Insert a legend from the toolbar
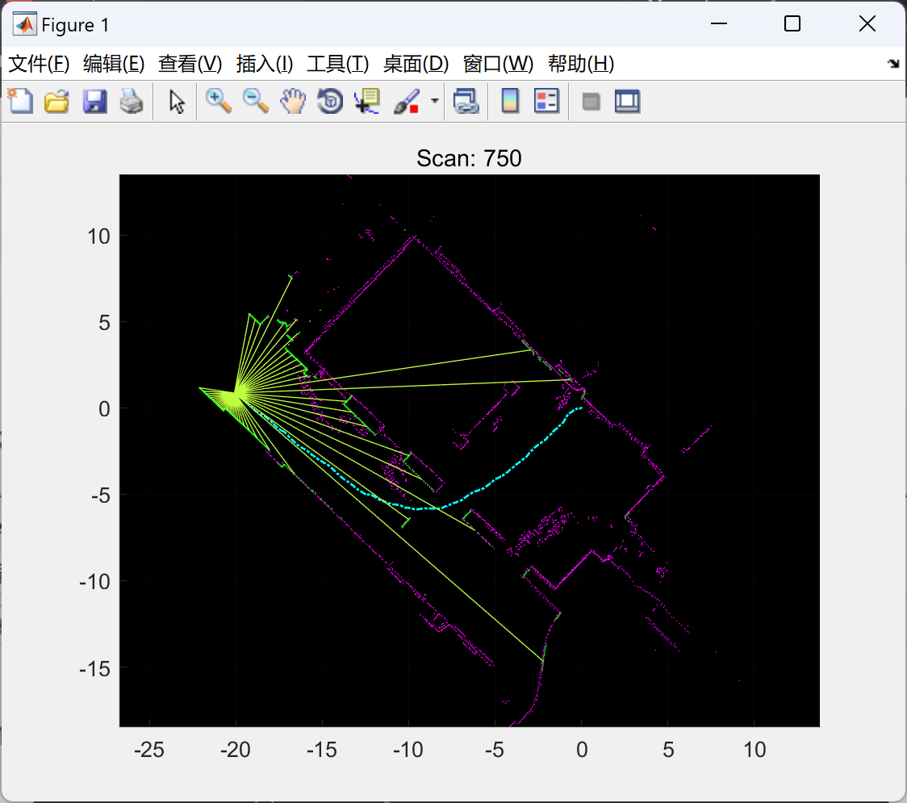 546,102
